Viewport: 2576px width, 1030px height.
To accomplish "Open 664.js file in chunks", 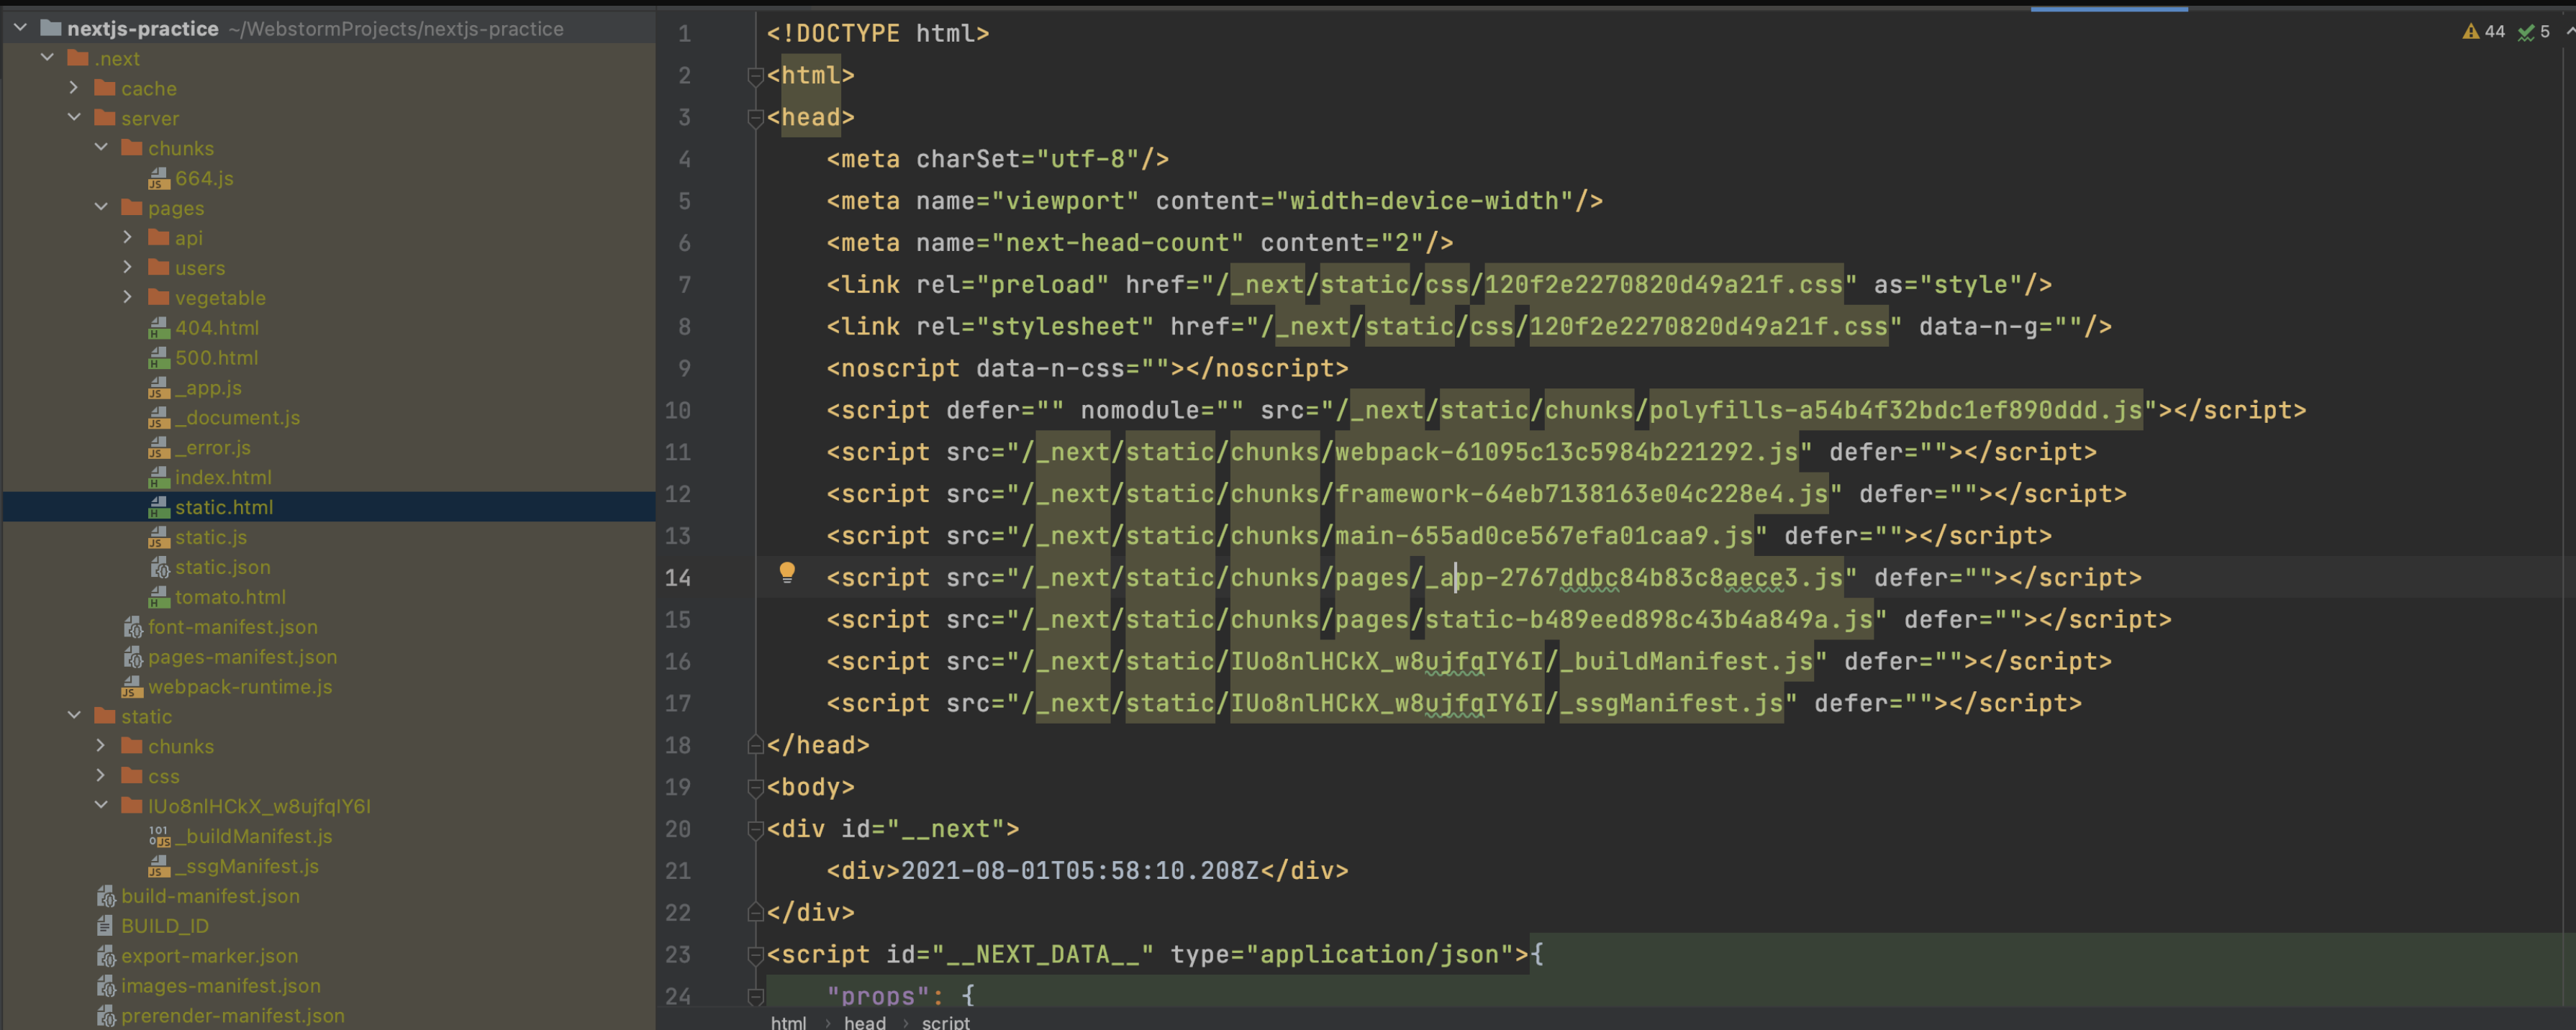I will [204, 178].
